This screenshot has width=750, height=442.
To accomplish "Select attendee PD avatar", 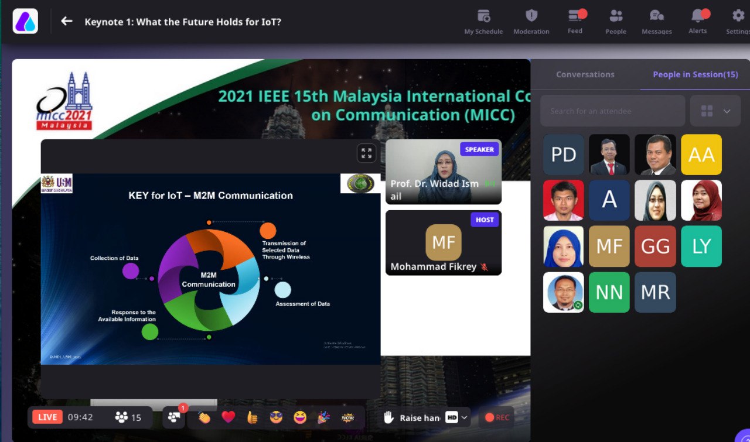I will coord(564,155).
